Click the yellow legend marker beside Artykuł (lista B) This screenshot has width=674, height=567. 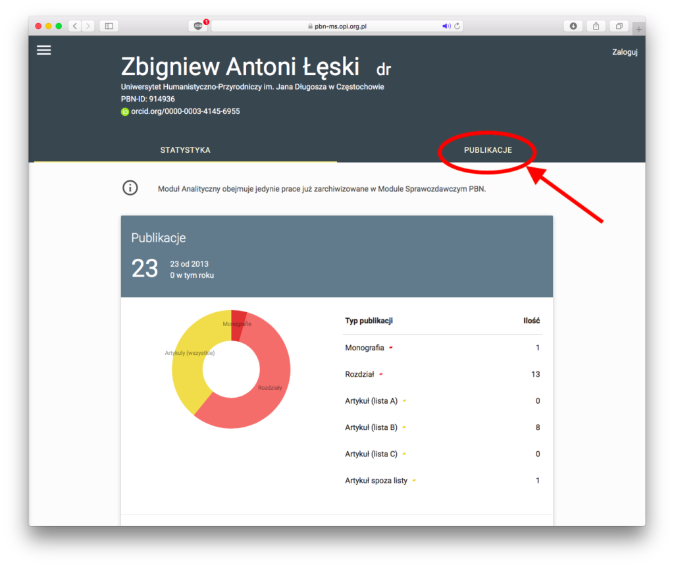click(x=404, y=427)
